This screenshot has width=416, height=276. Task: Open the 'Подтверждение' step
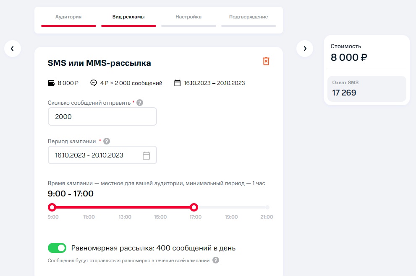point(248,17)
